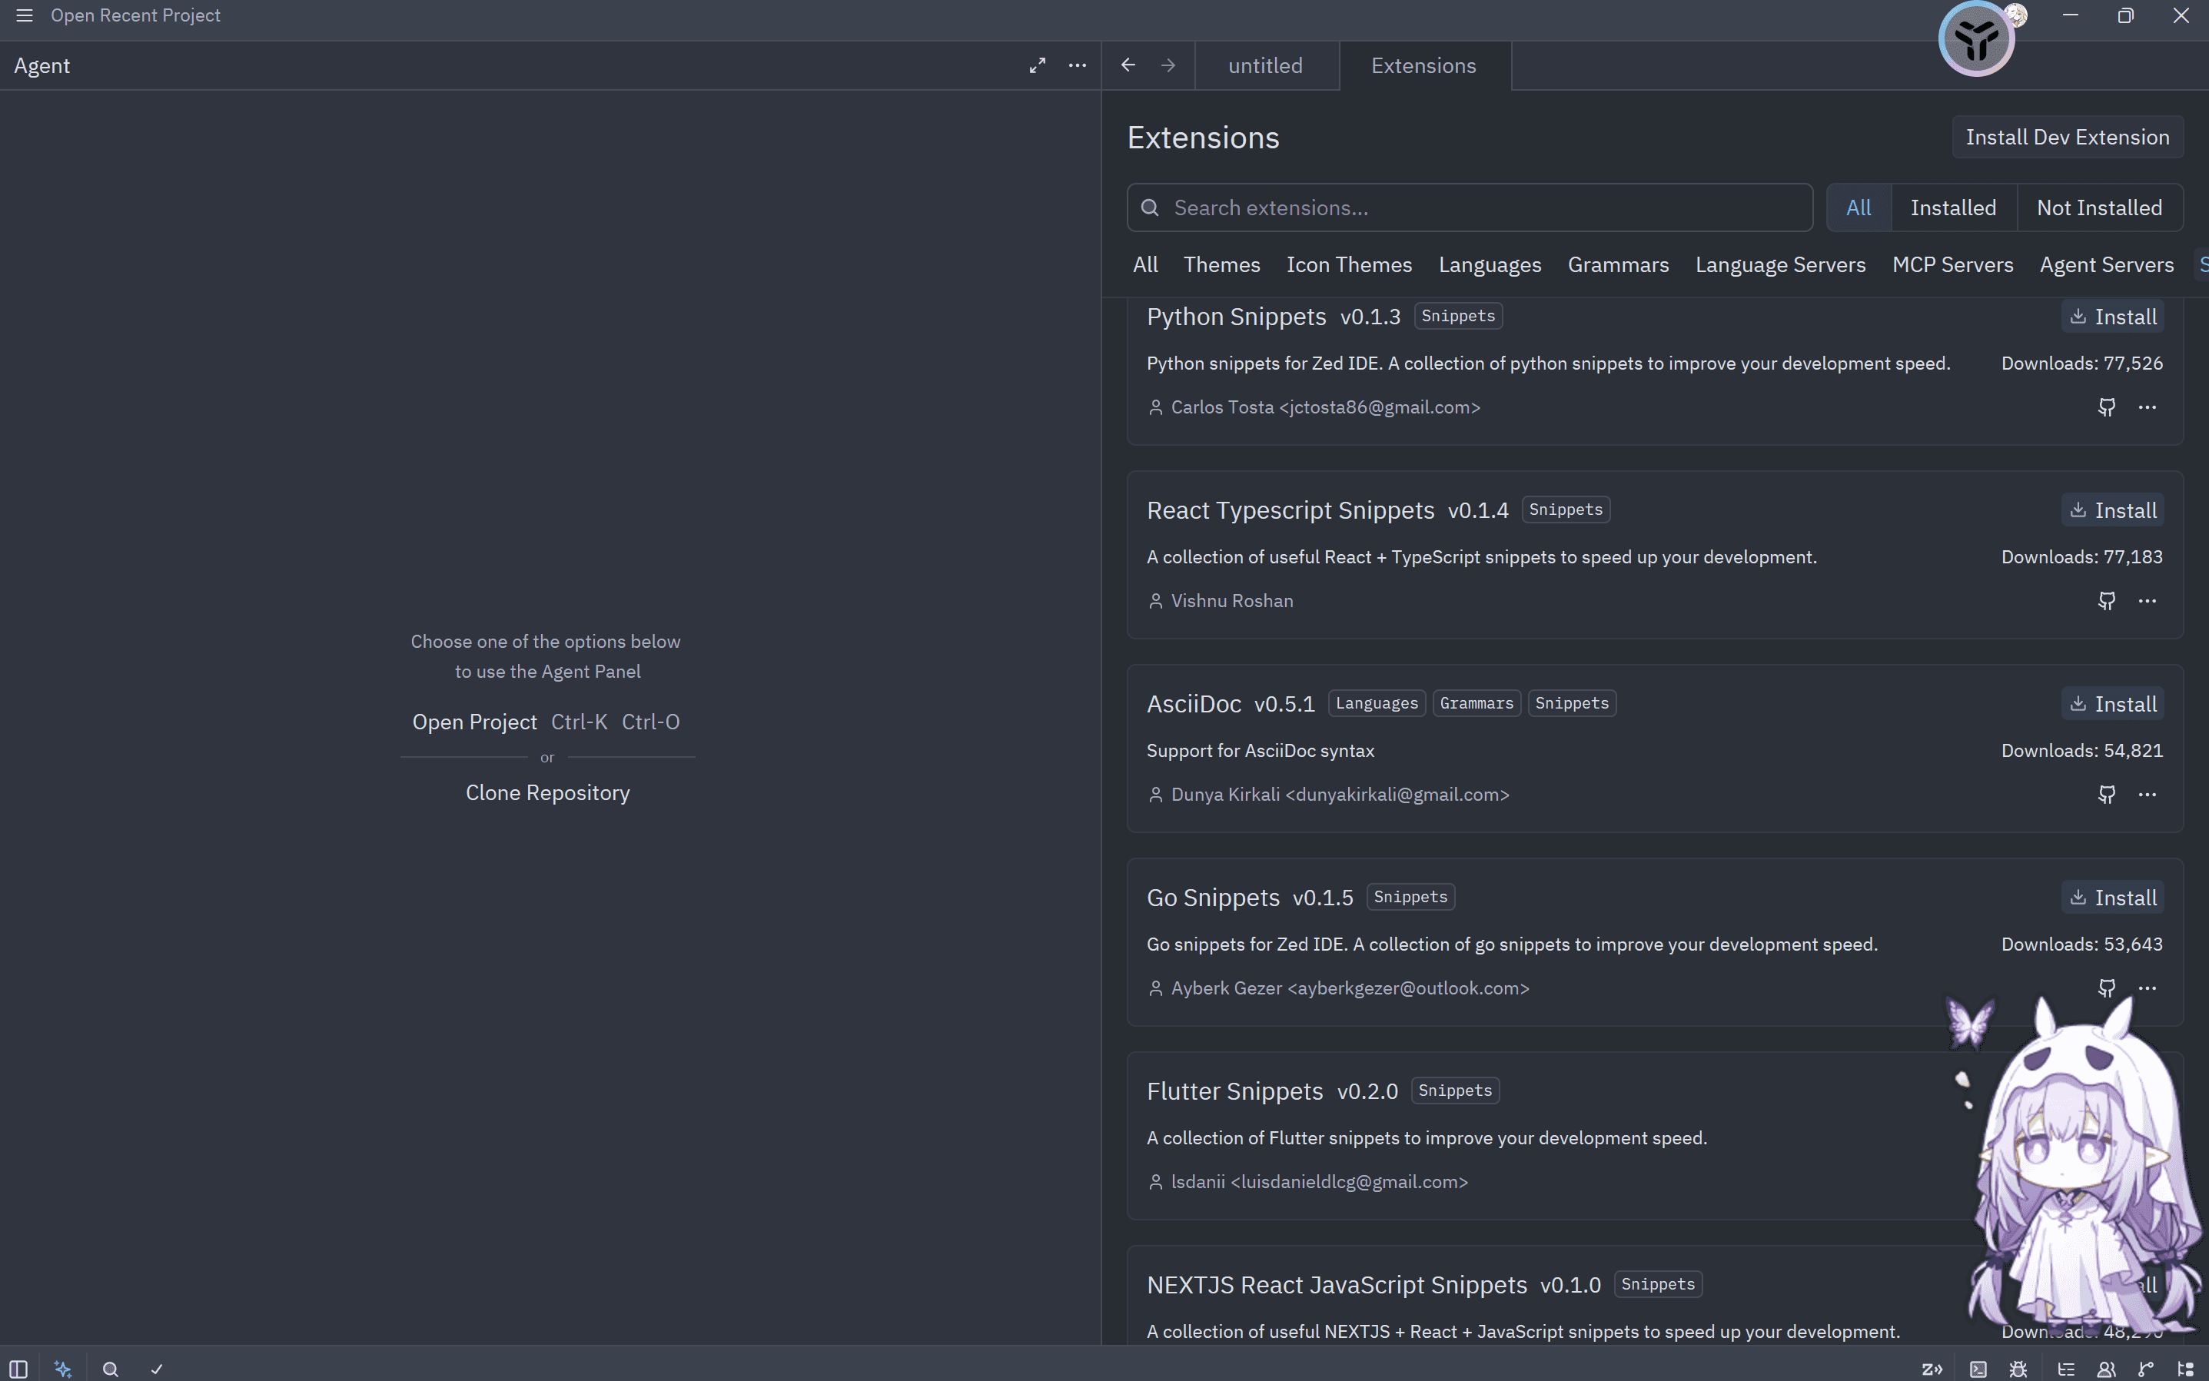Toggle the Agent panel sparkle icon
2209x1381 pixels.
(x=63, y=1368)
